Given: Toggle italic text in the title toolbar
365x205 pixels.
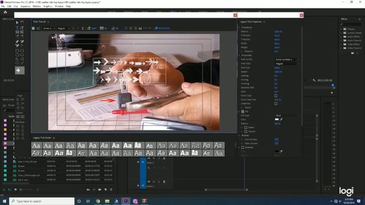Looking at the screenshot, I should [78, 28].
